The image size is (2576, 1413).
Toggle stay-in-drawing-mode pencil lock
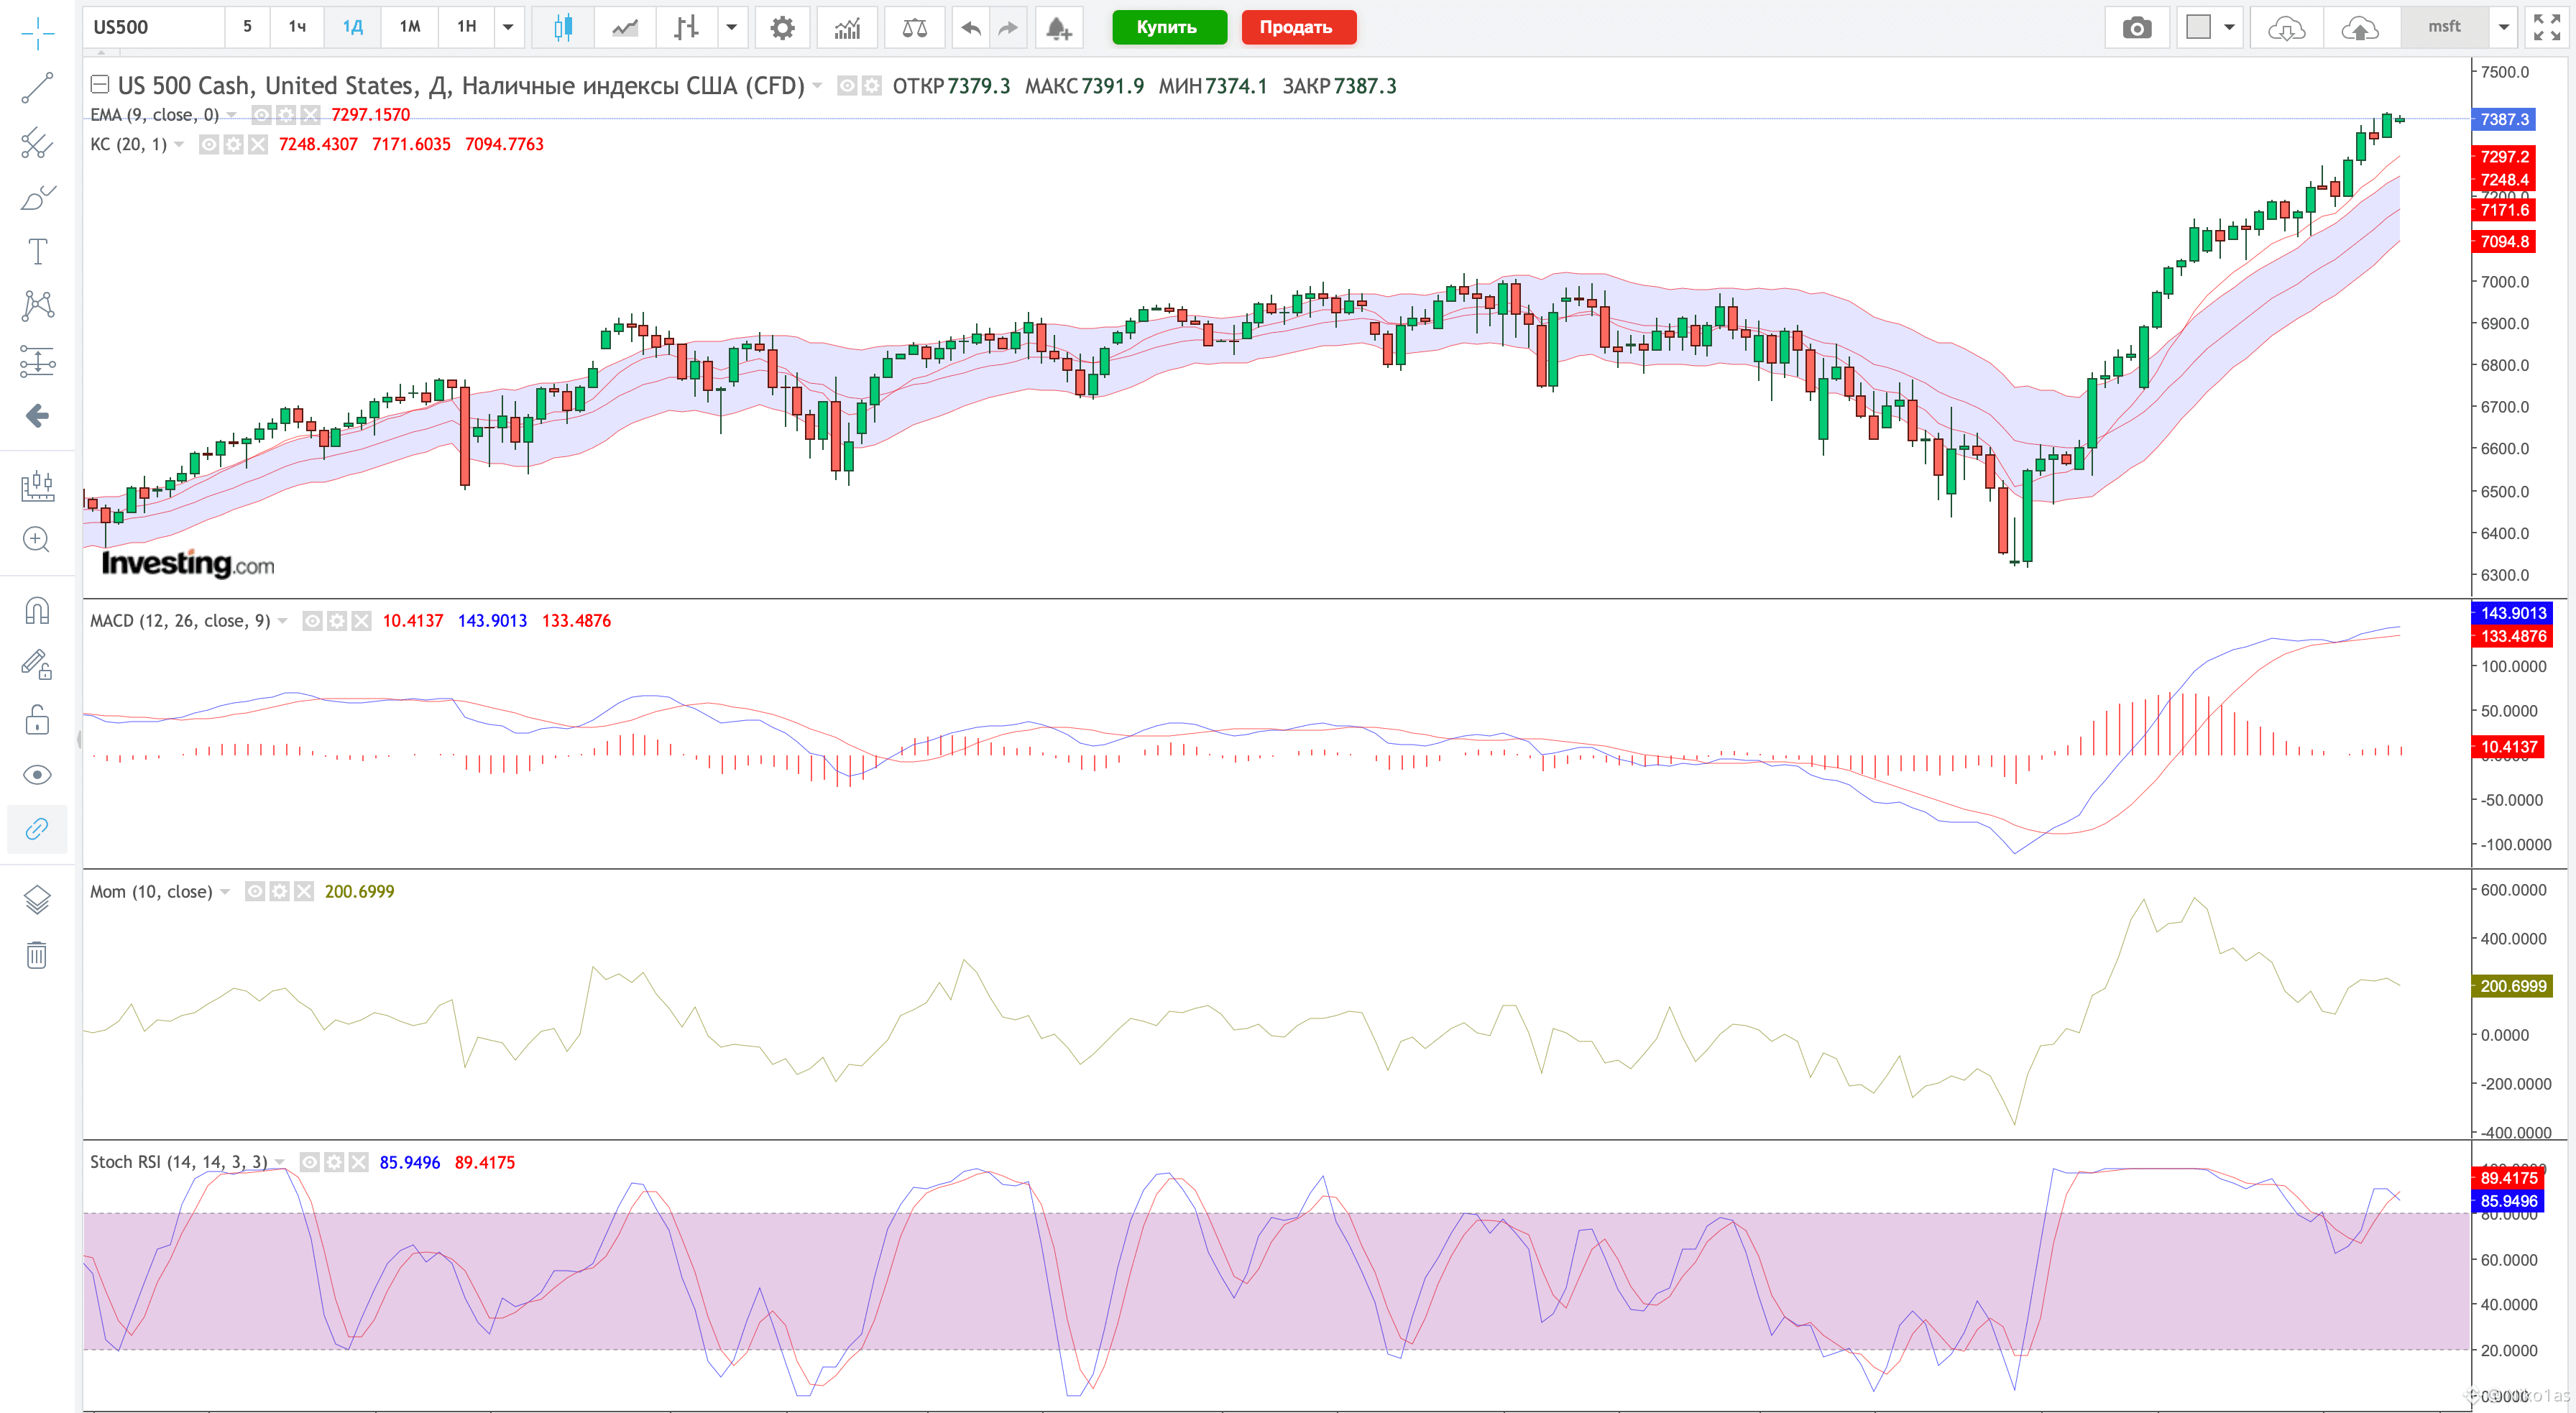(x=37, y=665)
